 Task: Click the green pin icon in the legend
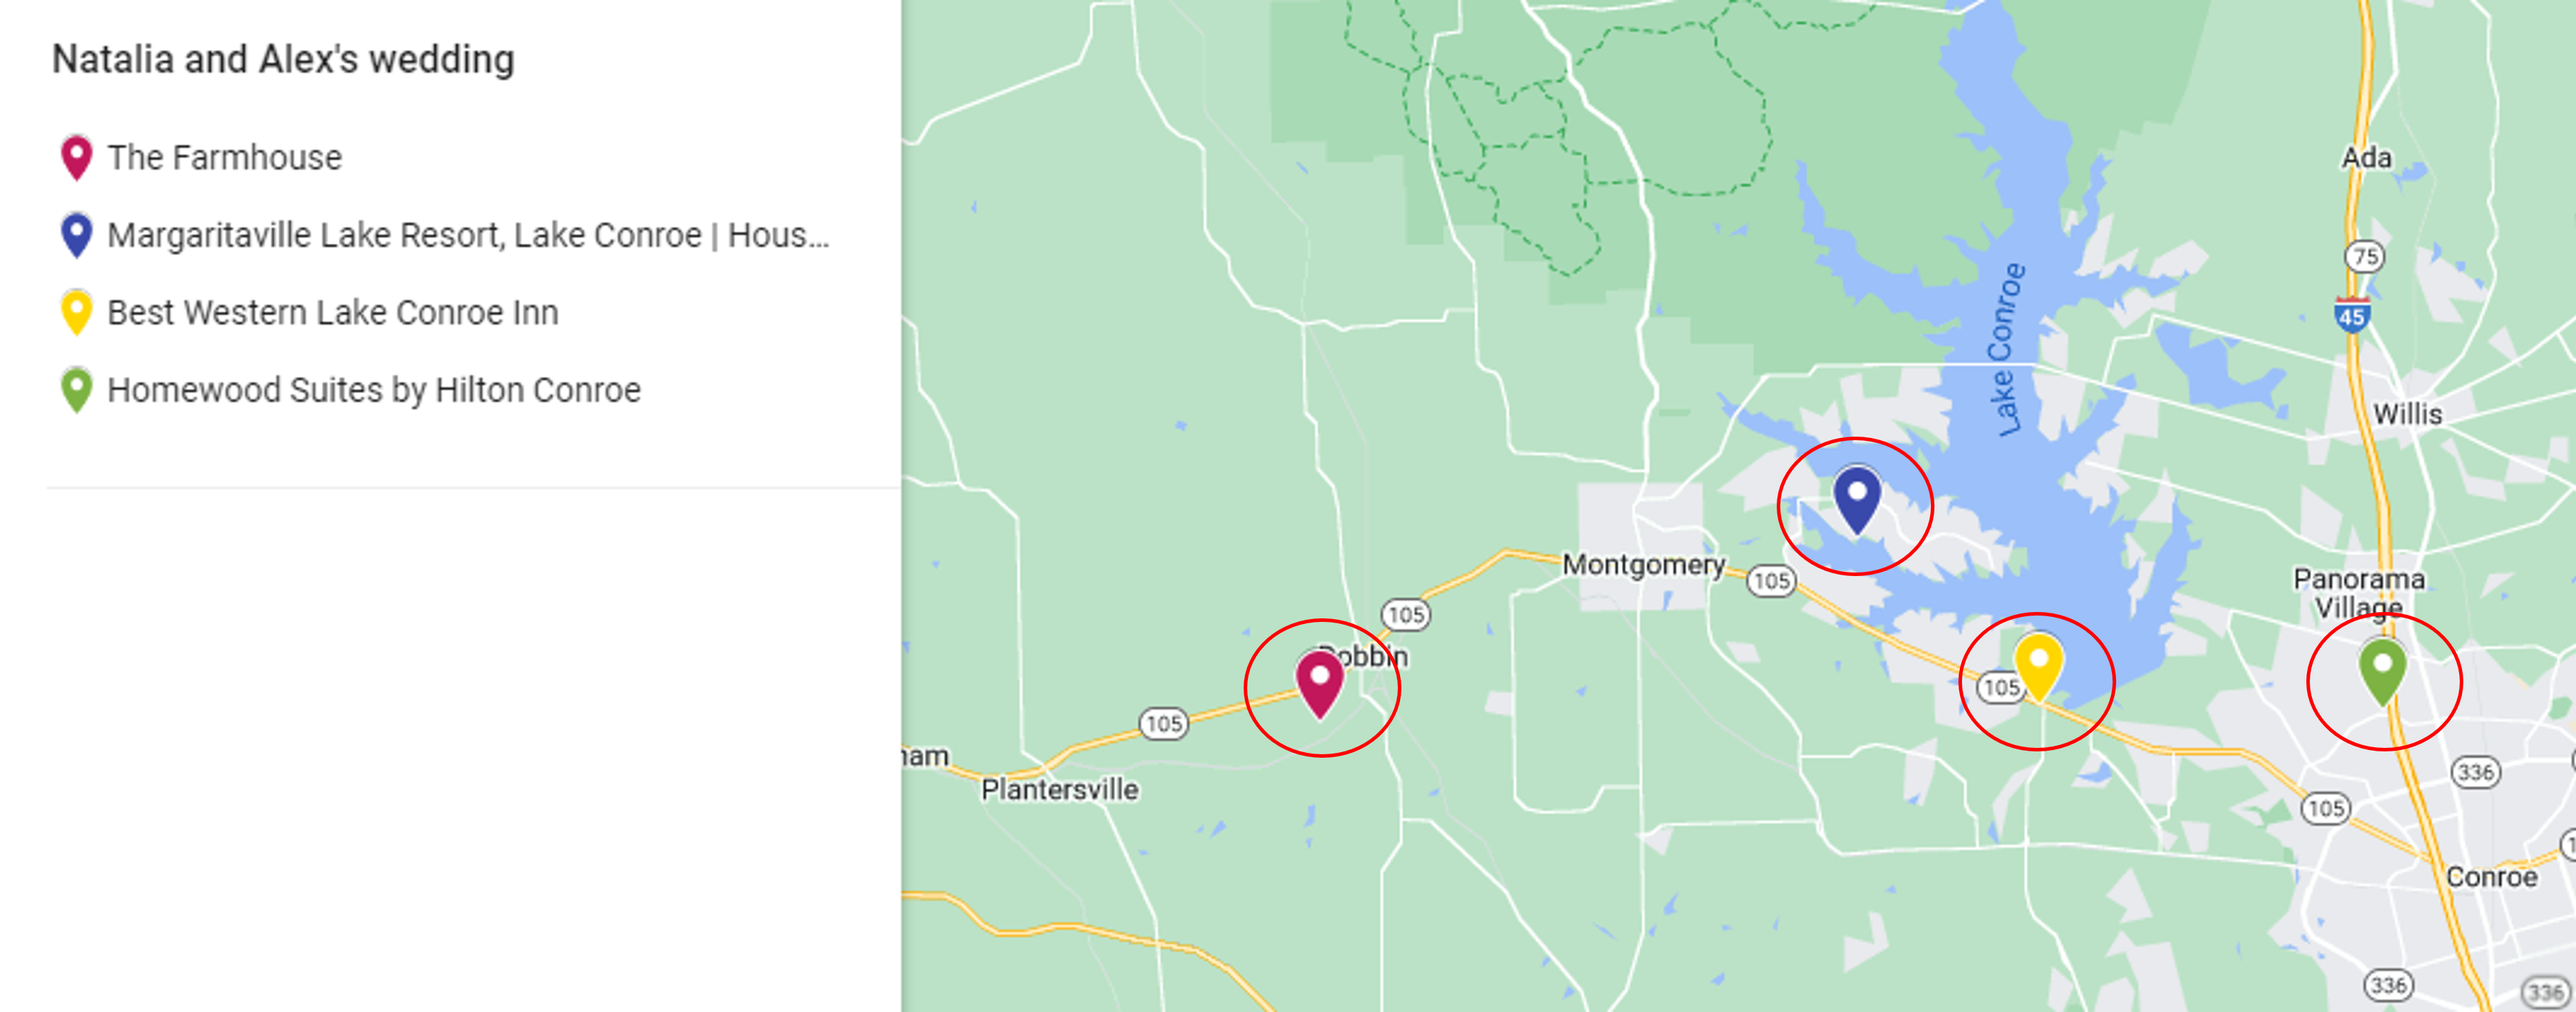pos(77,390)
